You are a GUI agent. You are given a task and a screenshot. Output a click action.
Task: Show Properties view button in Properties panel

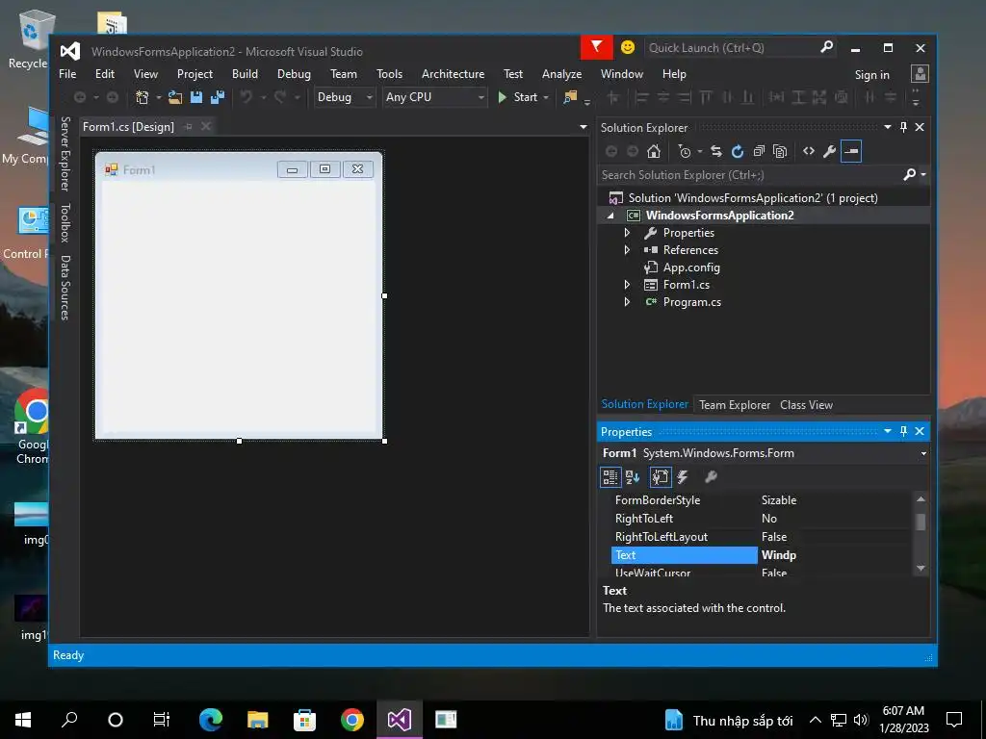(x=661, y=477)
